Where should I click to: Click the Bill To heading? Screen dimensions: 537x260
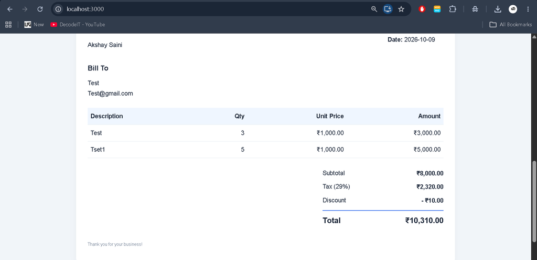point(98,68)
